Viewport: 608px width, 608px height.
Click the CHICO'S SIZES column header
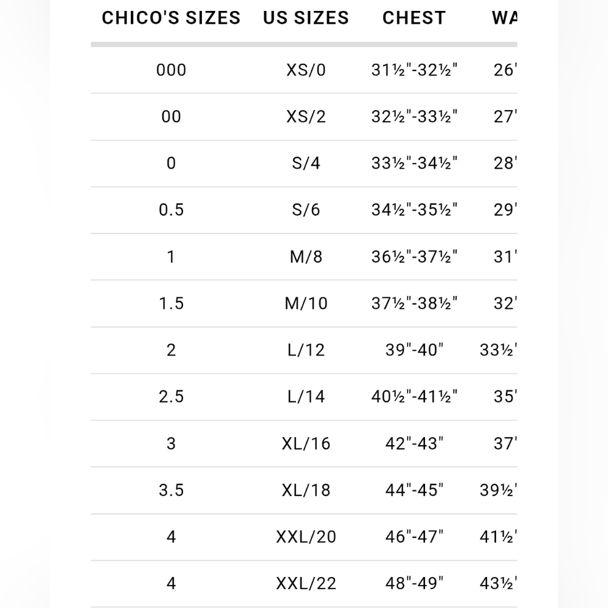[171, 18]
